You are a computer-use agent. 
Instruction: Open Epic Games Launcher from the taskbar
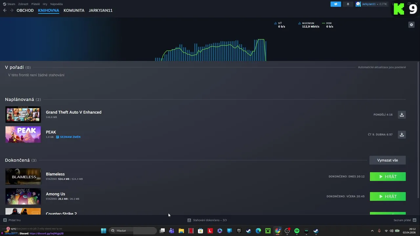pyautogui.click(x=239, y=231)
